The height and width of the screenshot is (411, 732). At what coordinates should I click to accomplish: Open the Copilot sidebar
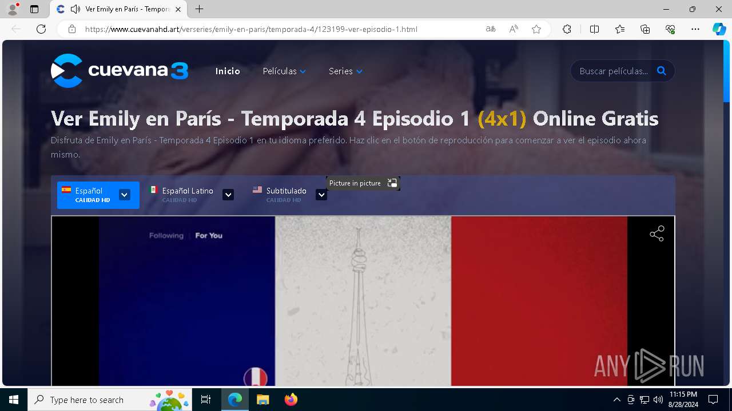[719, 29]
